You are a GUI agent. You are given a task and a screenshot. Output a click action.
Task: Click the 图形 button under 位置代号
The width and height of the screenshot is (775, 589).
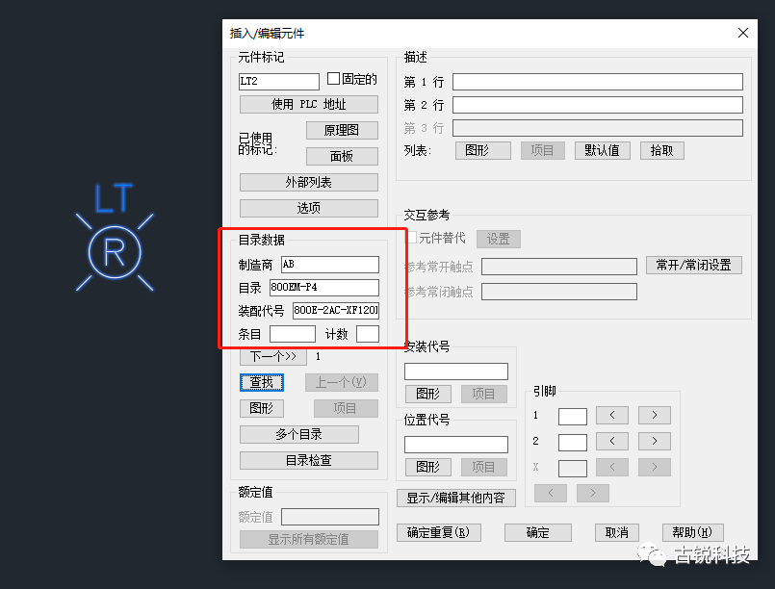click(x=428, y=467)
